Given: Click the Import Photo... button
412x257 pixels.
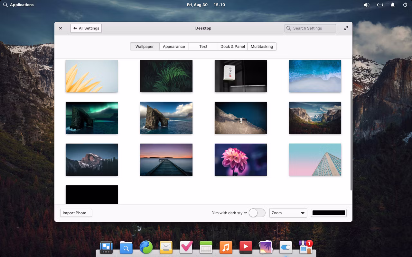Looking at the screenshot, I should [76, 213].
